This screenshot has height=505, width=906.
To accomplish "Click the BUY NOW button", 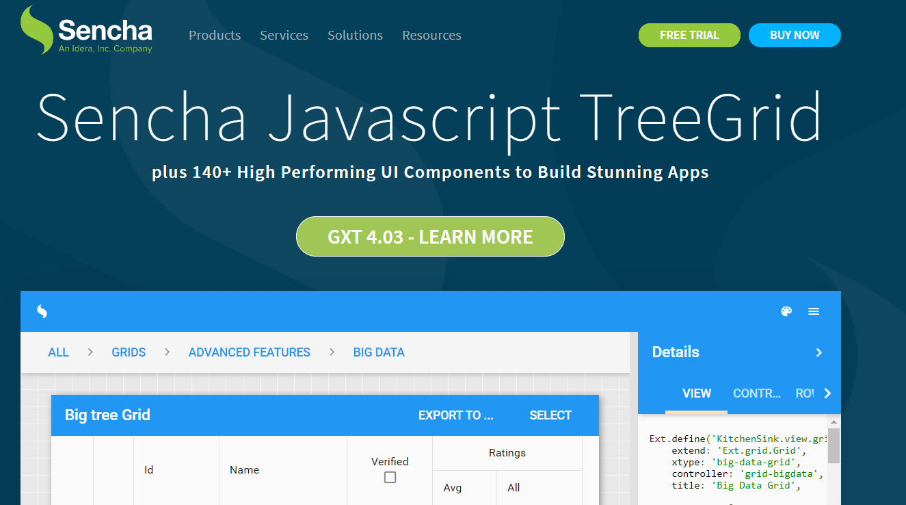I will pyautogui.click(x=795, y=35).
